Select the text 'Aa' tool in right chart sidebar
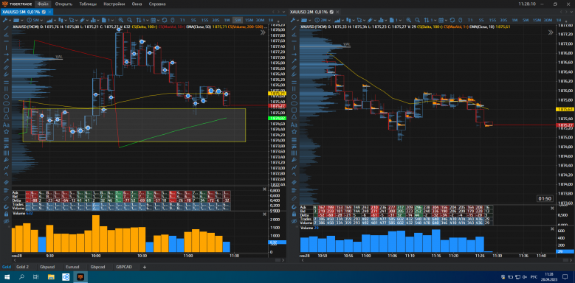The height and width of the screenshot is (283, 575). point(294,125)
